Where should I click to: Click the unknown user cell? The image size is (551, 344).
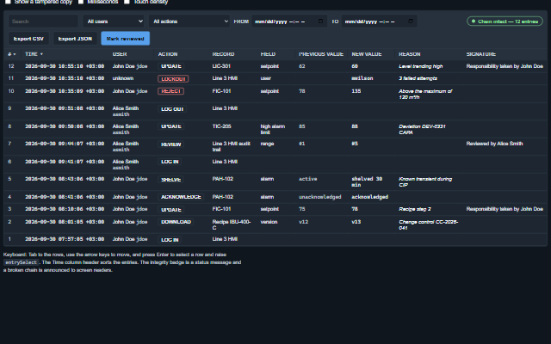point(123,78)
